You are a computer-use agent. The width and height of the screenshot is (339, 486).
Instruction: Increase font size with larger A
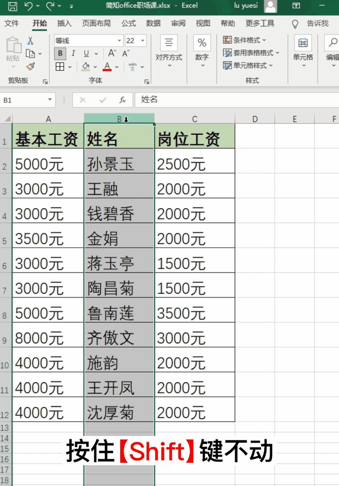[112, 53]
